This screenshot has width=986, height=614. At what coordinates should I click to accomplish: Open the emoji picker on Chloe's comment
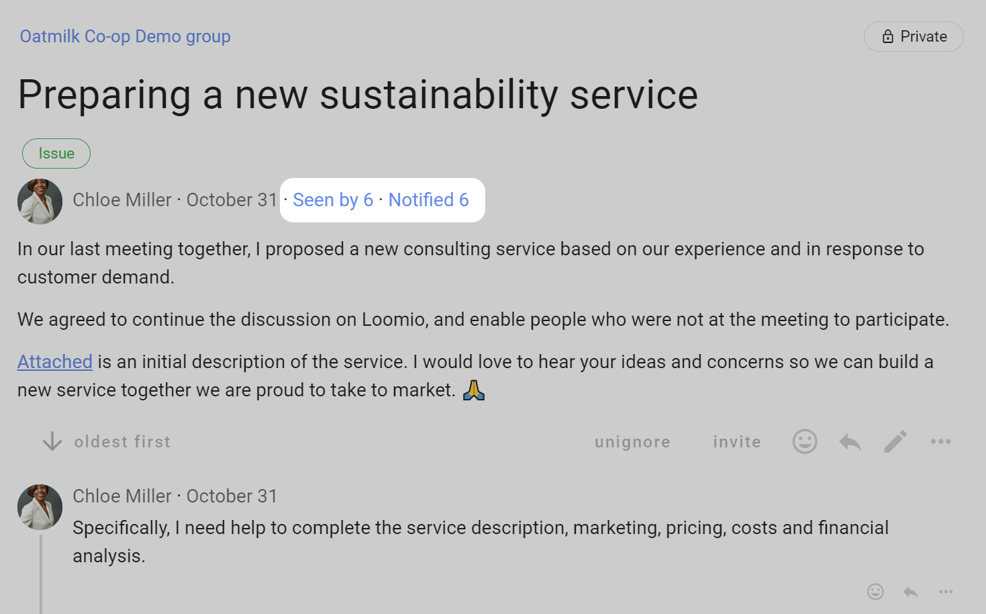point(875,592)
